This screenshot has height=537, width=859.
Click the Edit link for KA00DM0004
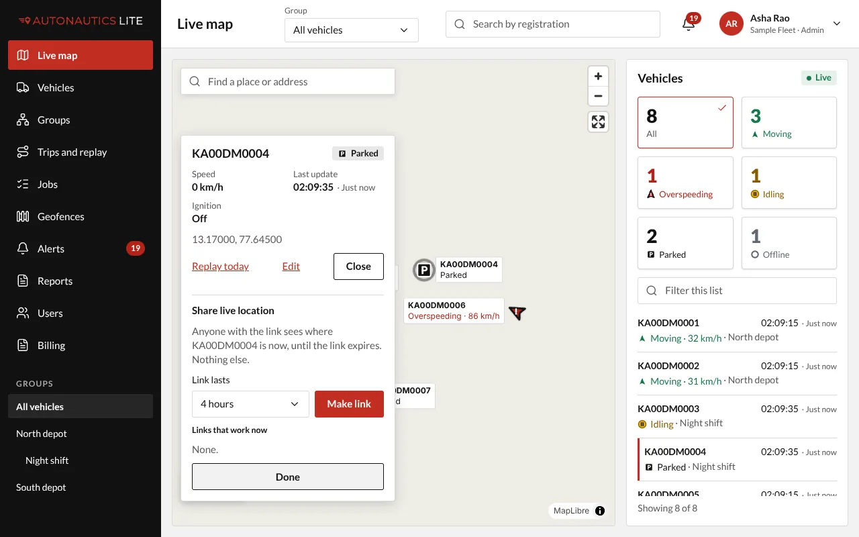(x=291, y=266)
